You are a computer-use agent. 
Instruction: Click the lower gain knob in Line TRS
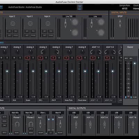[x=75, y=32]
